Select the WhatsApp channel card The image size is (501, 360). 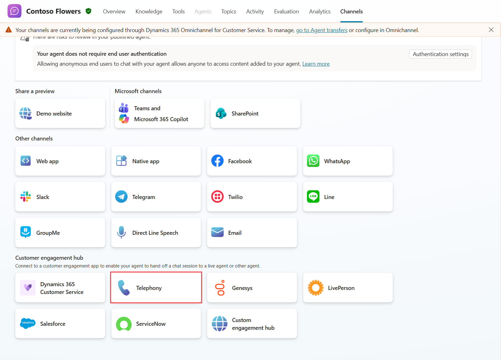point(348,161)
